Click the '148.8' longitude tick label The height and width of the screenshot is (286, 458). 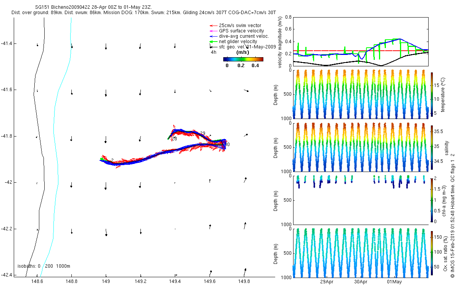[x=71, y=281]
